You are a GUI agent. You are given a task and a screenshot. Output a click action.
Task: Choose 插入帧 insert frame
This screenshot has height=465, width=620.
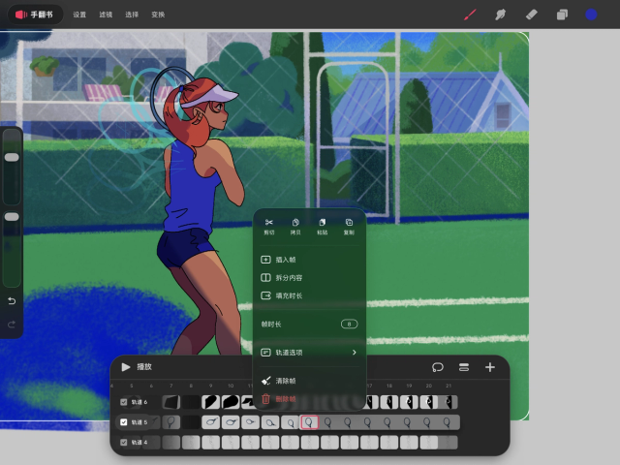tap(309, 260)
